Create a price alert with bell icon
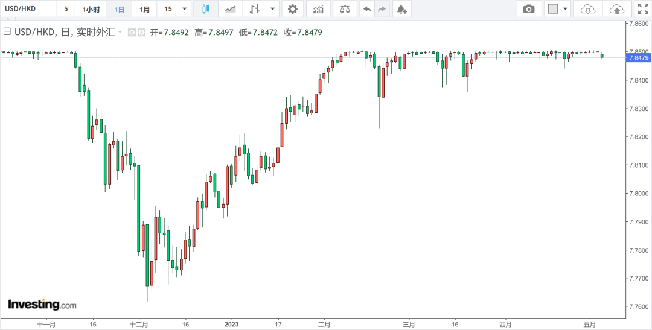 (400, 9)
